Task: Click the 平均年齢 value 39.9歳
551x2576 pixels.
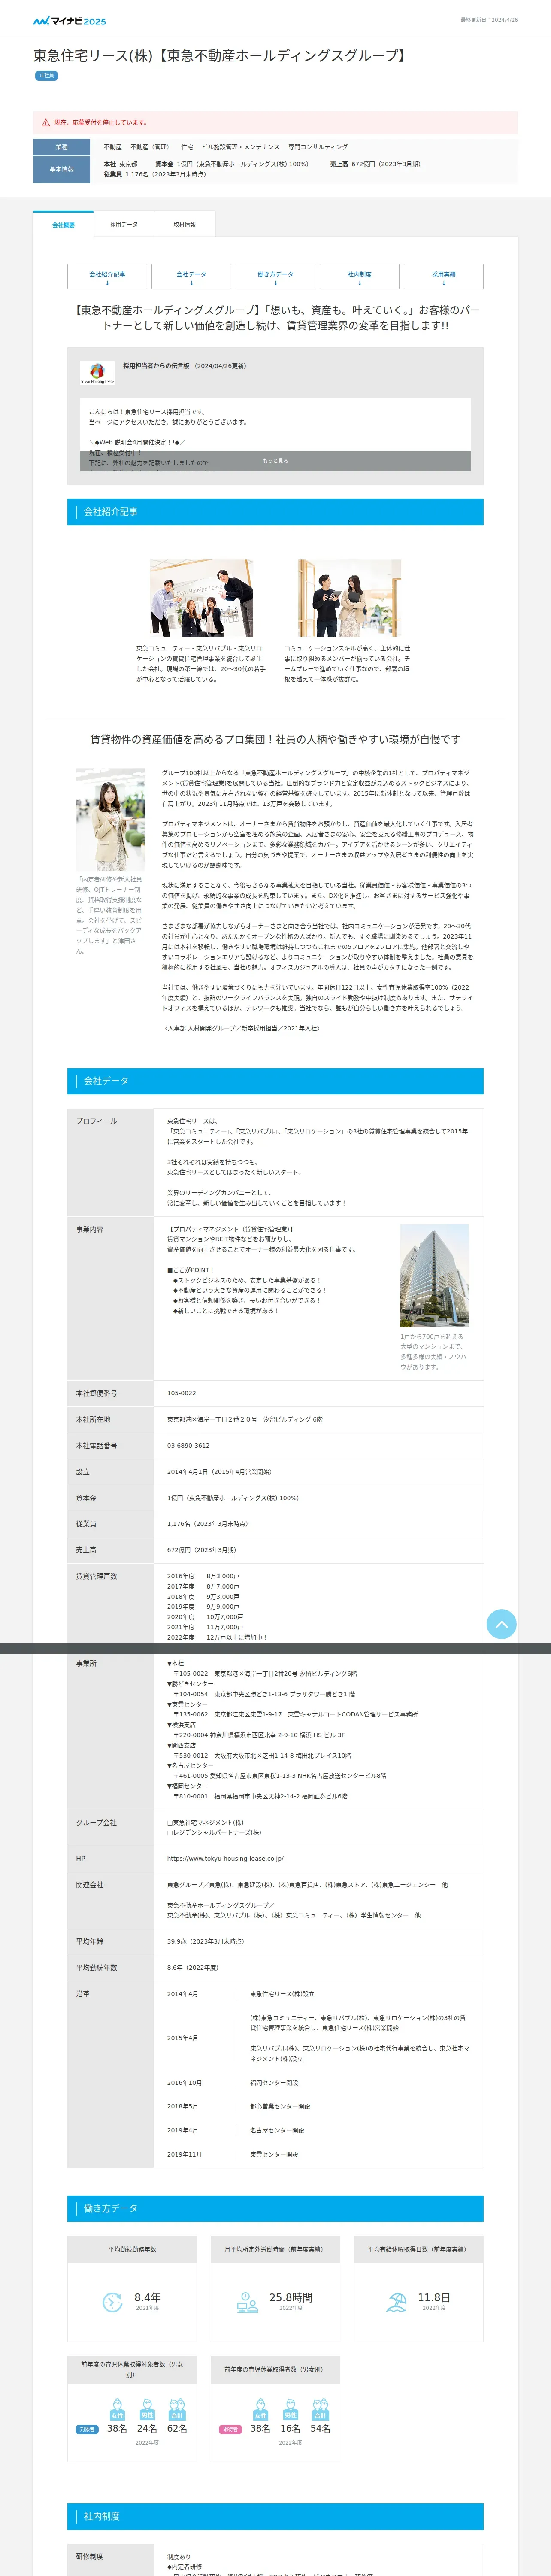Action: point(205,1941)
